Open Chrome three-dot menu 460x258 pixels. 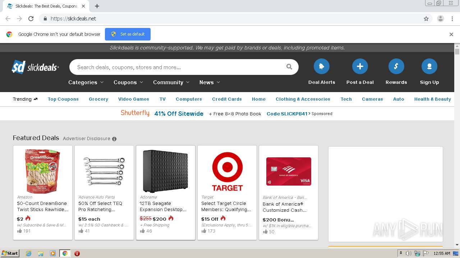point(452,19)
